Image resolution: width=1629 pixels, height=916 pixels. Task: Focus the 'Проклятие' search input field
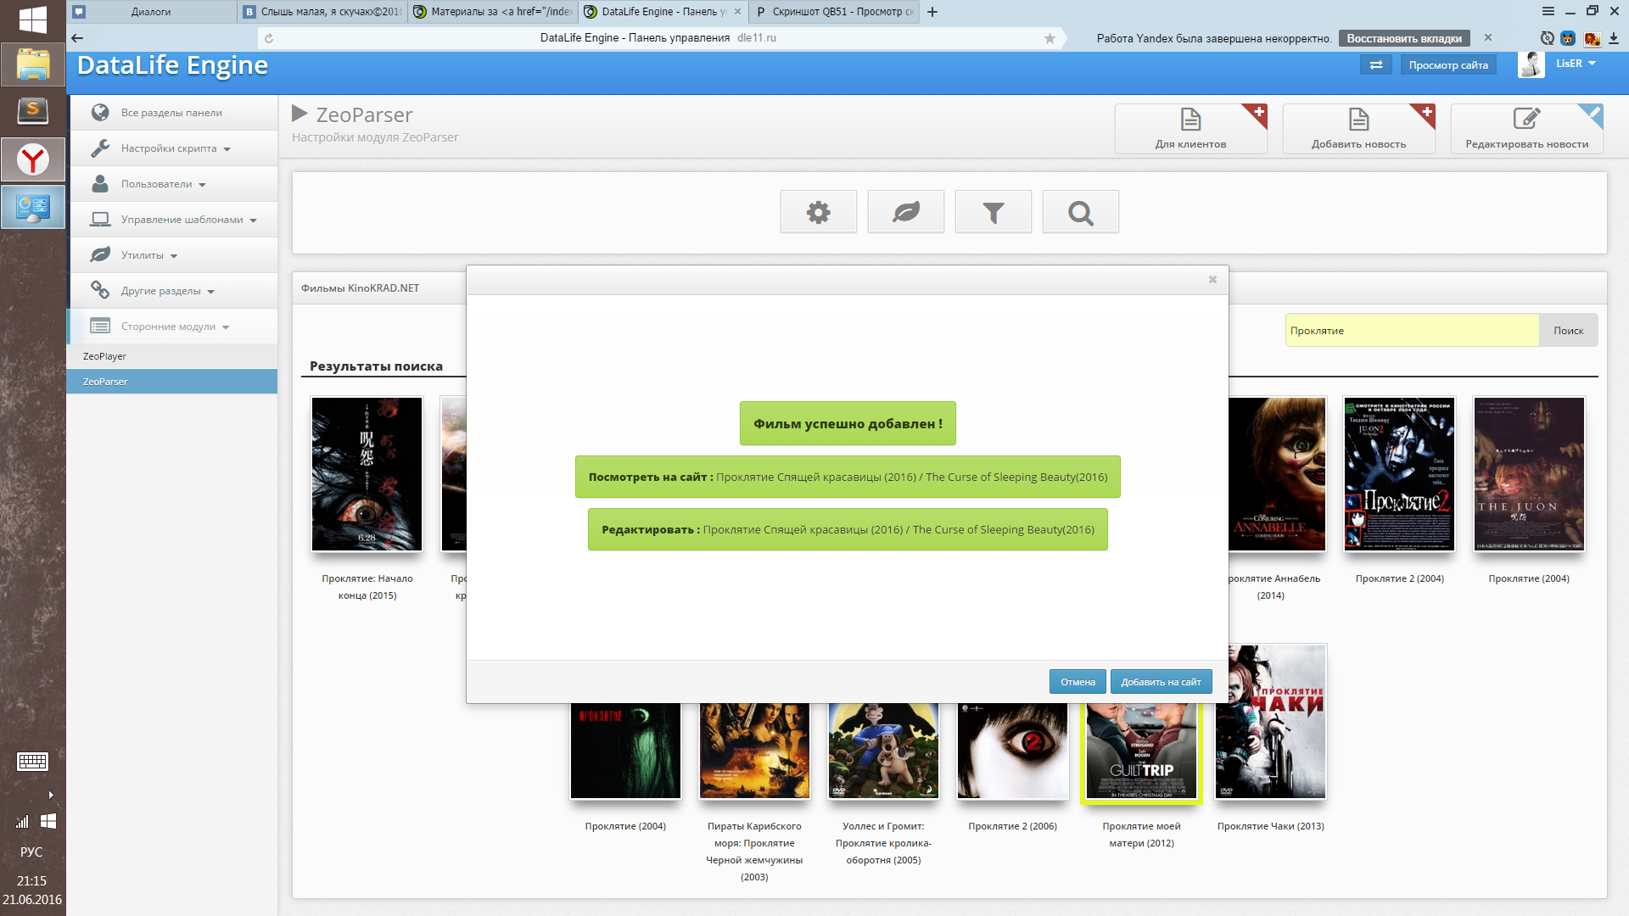click(1412, 331)
